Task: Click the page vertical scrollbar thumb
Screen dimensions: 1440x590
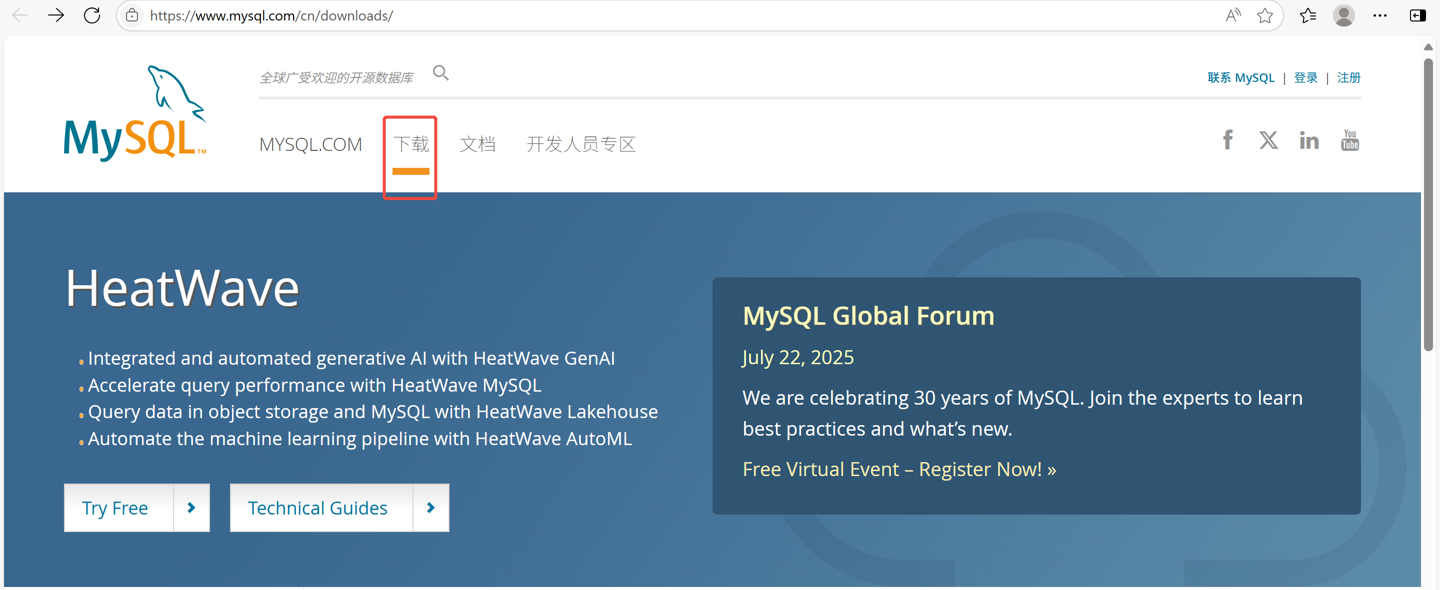Action: pyautogui.click(x=1427, y=204)
